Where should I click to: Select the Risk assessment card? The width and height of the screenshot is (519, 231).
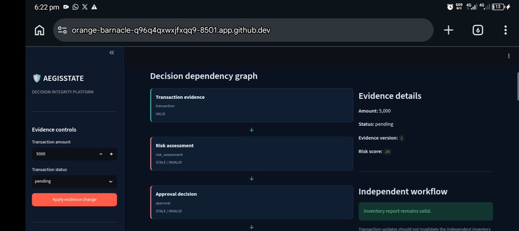pyautogui.click(x=252, y=154)
